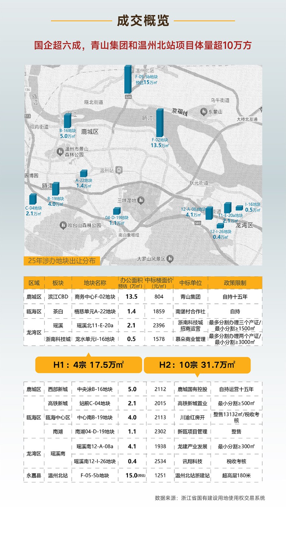Click the 数据来源 footer source text
286x537 pixels.
(210, 498)
